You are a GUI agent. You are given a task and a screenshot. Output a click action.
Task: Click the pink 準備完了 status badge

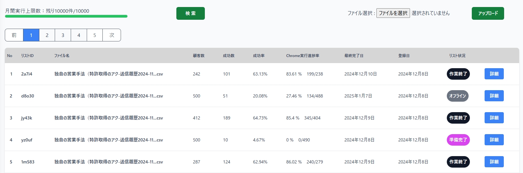[458, 140]
